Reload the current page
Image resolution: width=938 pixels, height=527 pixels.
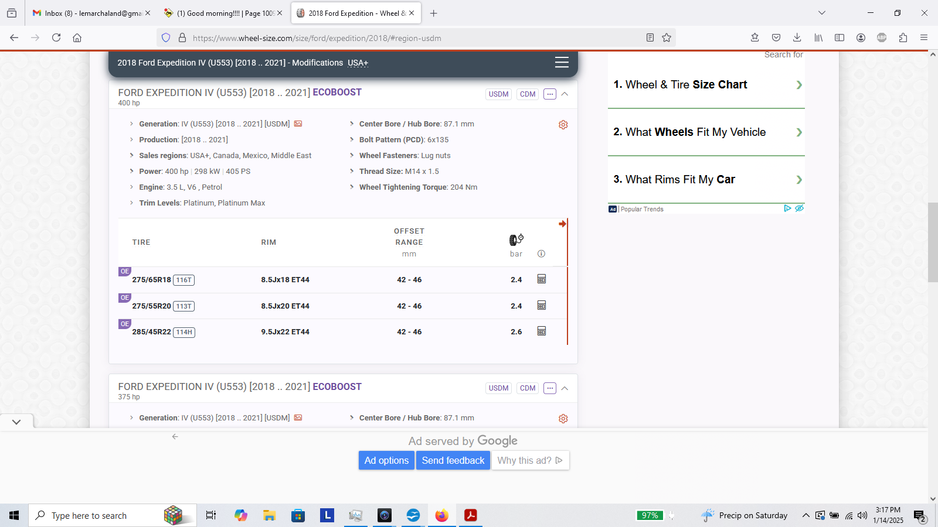[56, 37]
